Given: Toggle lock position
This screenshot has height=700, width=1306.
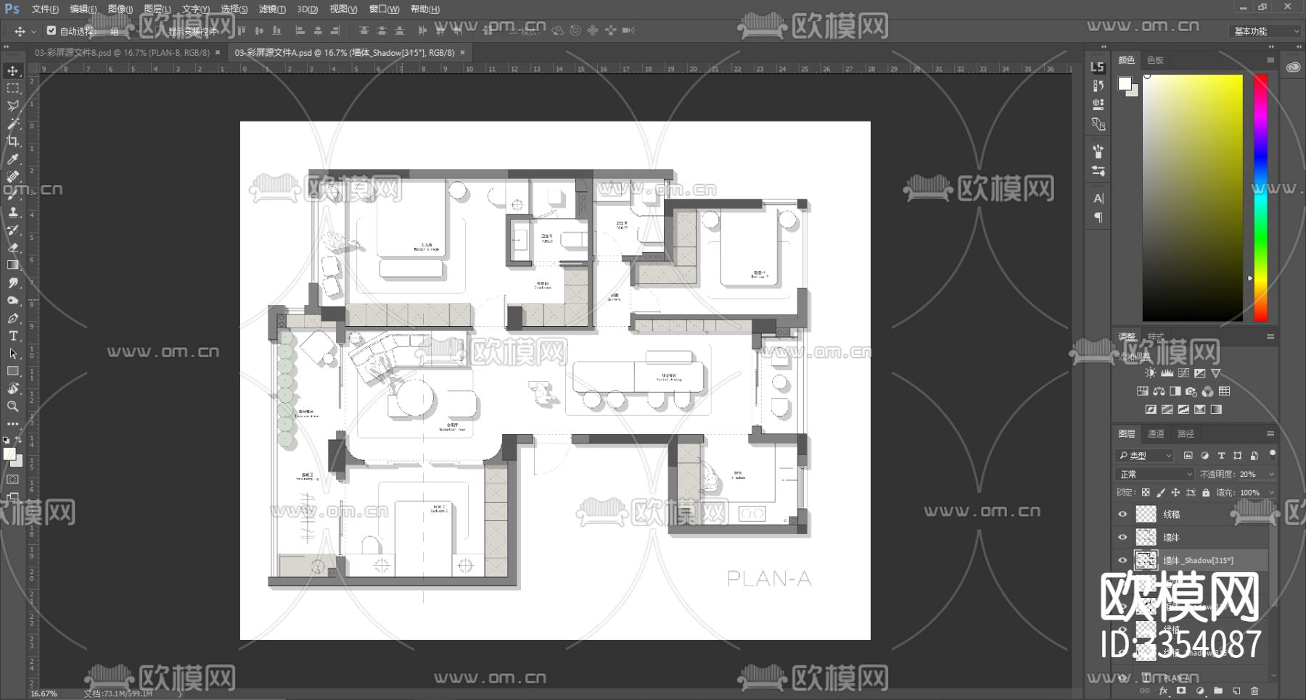Looking at the screenshot, I should [x=1175, y=492].
